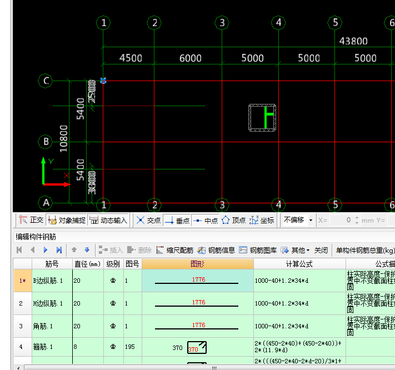Select the 图形 column header
This screenshot has height=370, width=395.
point(198,264)
